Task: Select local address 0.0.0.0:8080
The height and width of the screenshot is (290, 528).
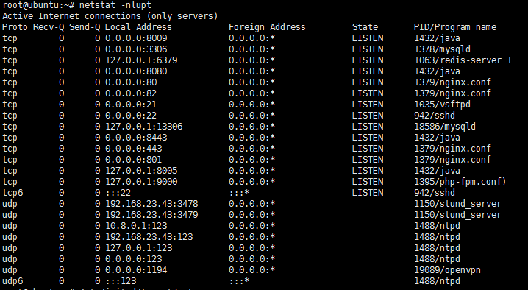Action: point(136,71)
